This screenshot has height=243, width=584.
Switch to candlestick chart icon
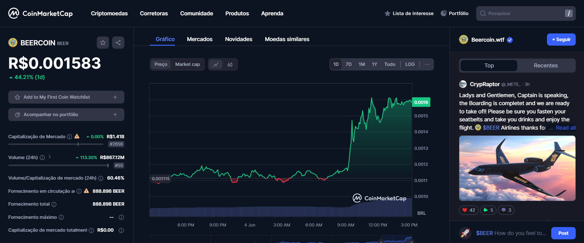pyautogui.click(x=230, y=64)
